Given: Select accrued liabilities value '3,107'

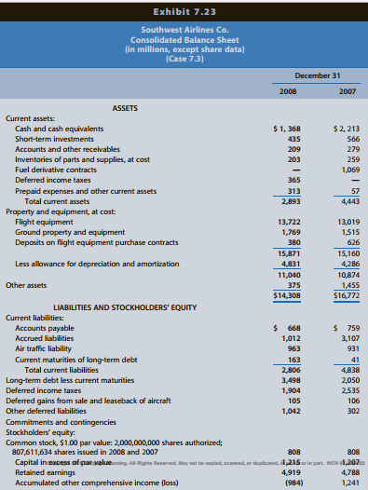Looking at the screenshot, I should pos(350,338).
